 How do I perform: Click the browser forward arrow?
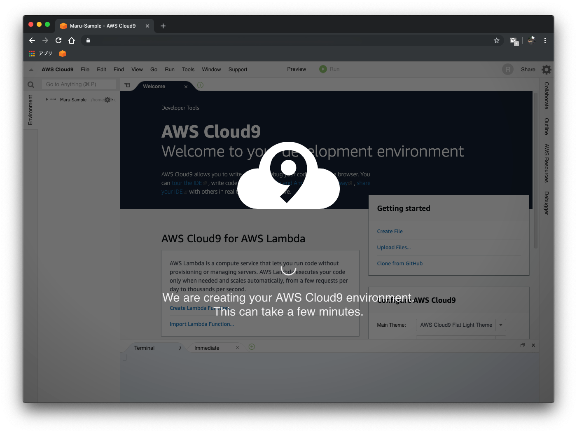(45, 40)
